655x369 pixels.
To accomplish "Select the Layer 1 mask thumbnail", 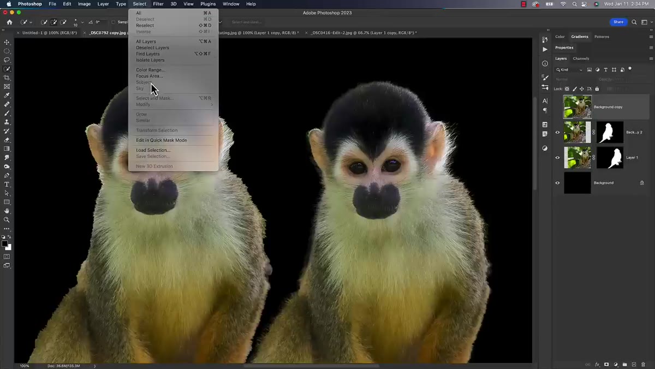I will [x=610, y=158].
